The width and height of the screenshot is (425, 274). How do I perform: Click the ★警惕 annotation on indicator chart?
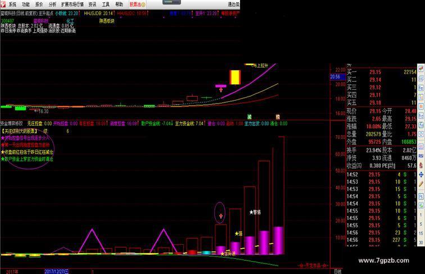(x=255, y=212)
